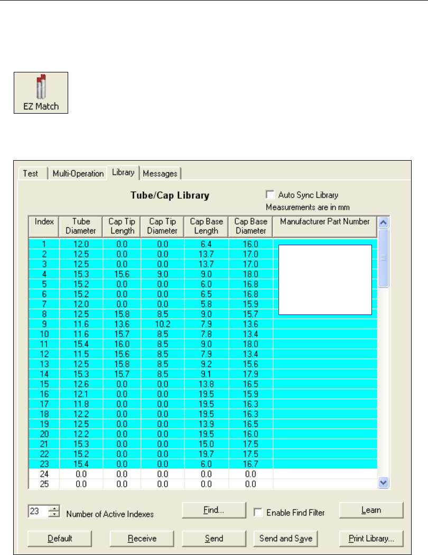Click Tube Diameter 11.5 in row 12
428x555 pixels.
pos(81,354)
